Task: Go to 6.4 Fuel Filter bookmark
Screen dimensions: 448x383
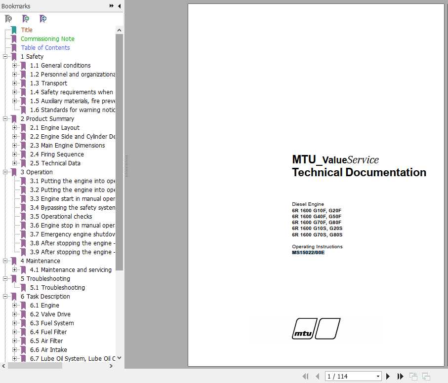Action: click(48, 332)
